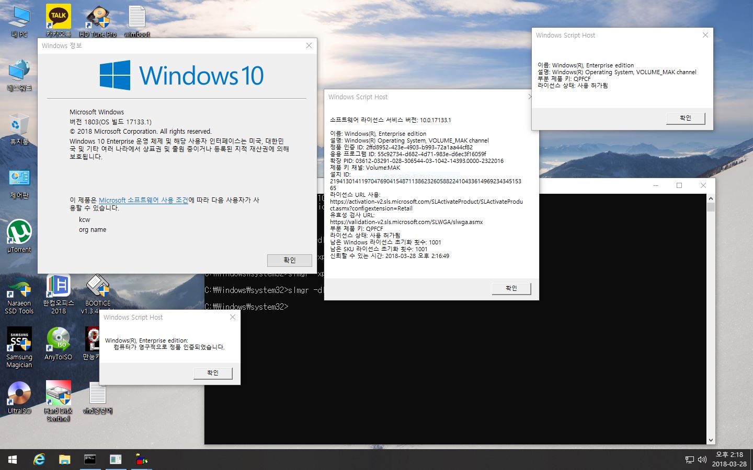Viewport: 753px width, 470px height.
Task: Click the 'kcw' user name text
Action: coord(85,220)
